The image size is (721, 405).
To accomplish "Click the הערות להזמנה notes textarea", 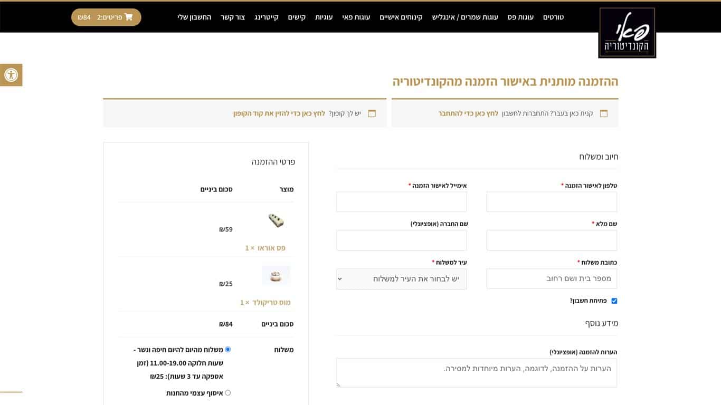I will pos(476,372).
